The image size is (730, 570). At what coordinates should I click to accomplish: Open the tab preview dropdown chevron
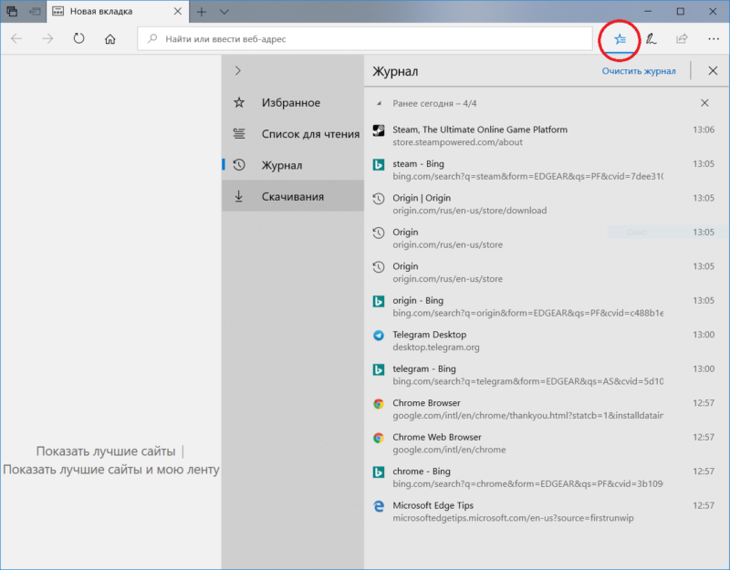click(224, 12)
